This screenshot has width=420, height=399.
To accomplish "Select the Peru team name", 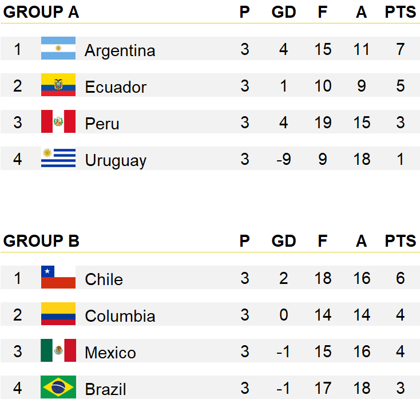I will (102, 124).
